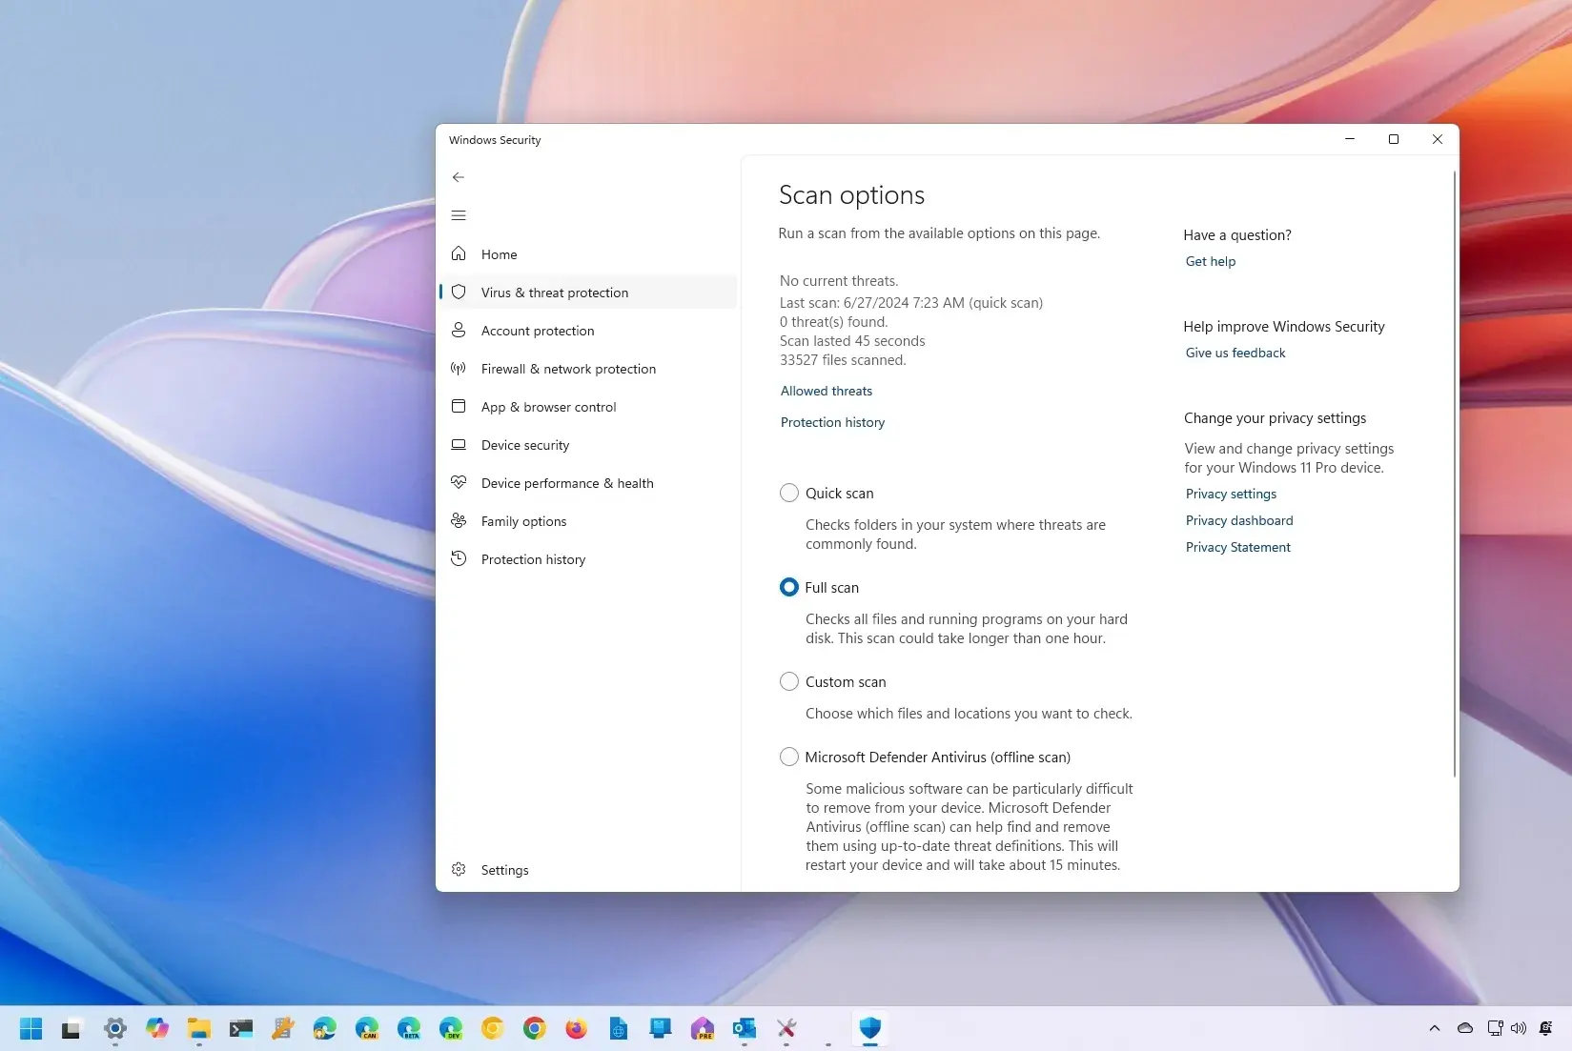Select the Quick scan option

[x=788, y=493]
